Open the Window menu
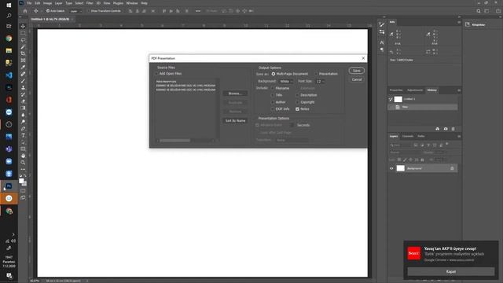This screenshot has width=503, height=283. 132,3
